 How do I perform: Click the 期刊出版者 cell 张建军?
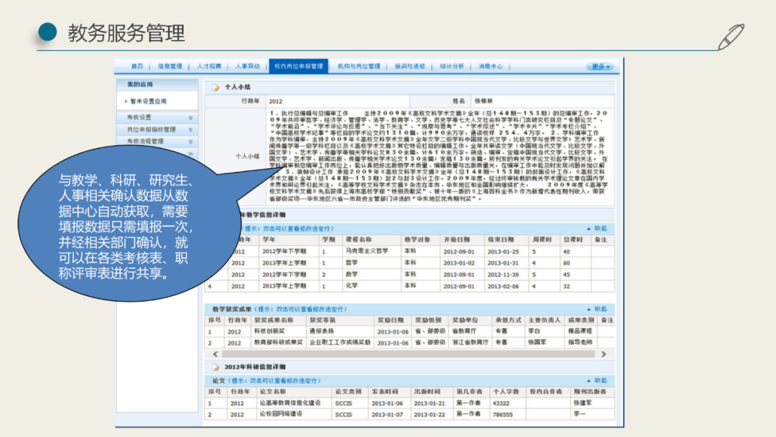tap(583, 403)
